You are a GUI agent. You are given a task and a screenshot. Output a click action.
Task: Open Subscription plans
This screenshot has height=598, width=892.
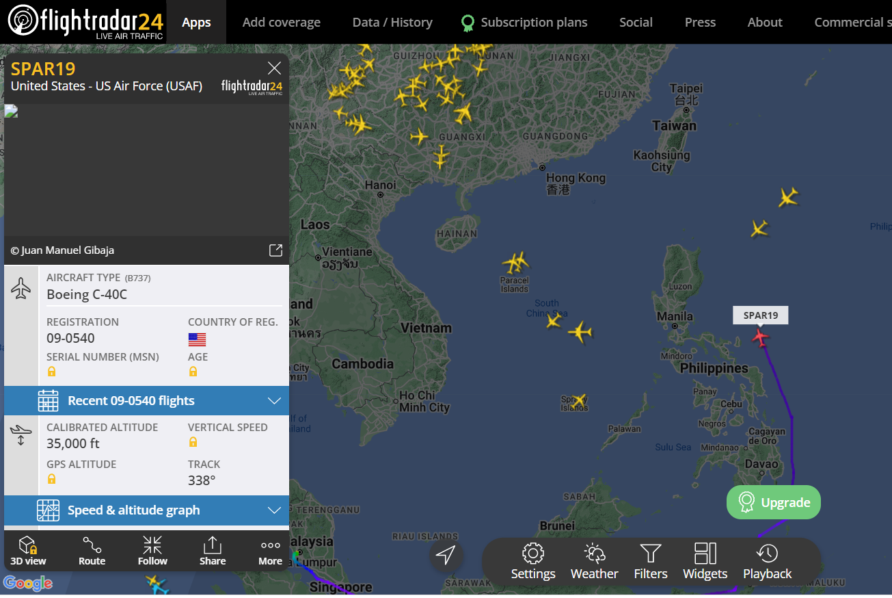tap(524, 23)
